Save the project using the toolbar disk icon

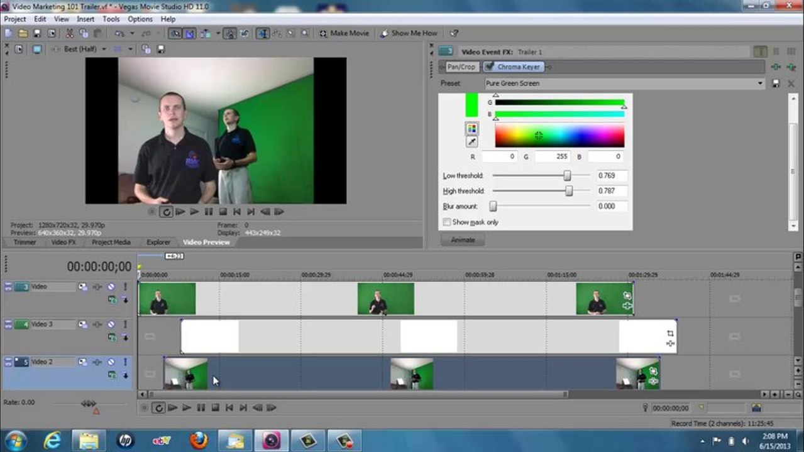click(x=37, y=33)
